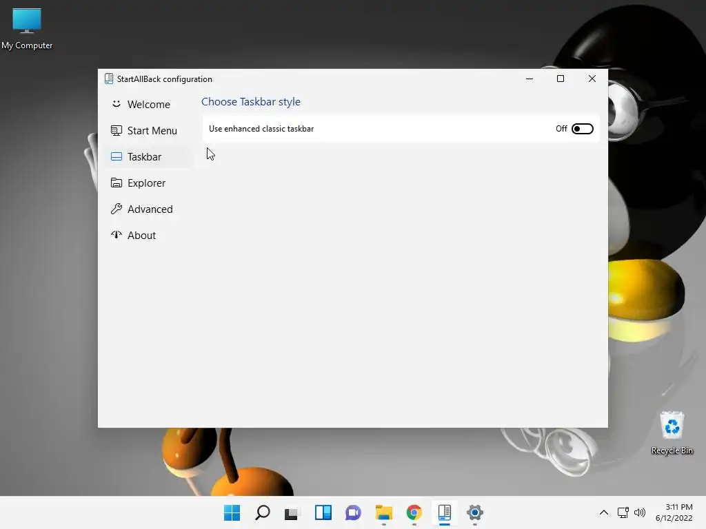Screen dimensions: 706x529
Task: Minimize the StartAllBack configuration window
Action: [529, 79]
